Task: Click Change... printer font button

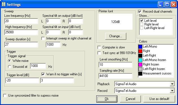Action: coord(116,36)
